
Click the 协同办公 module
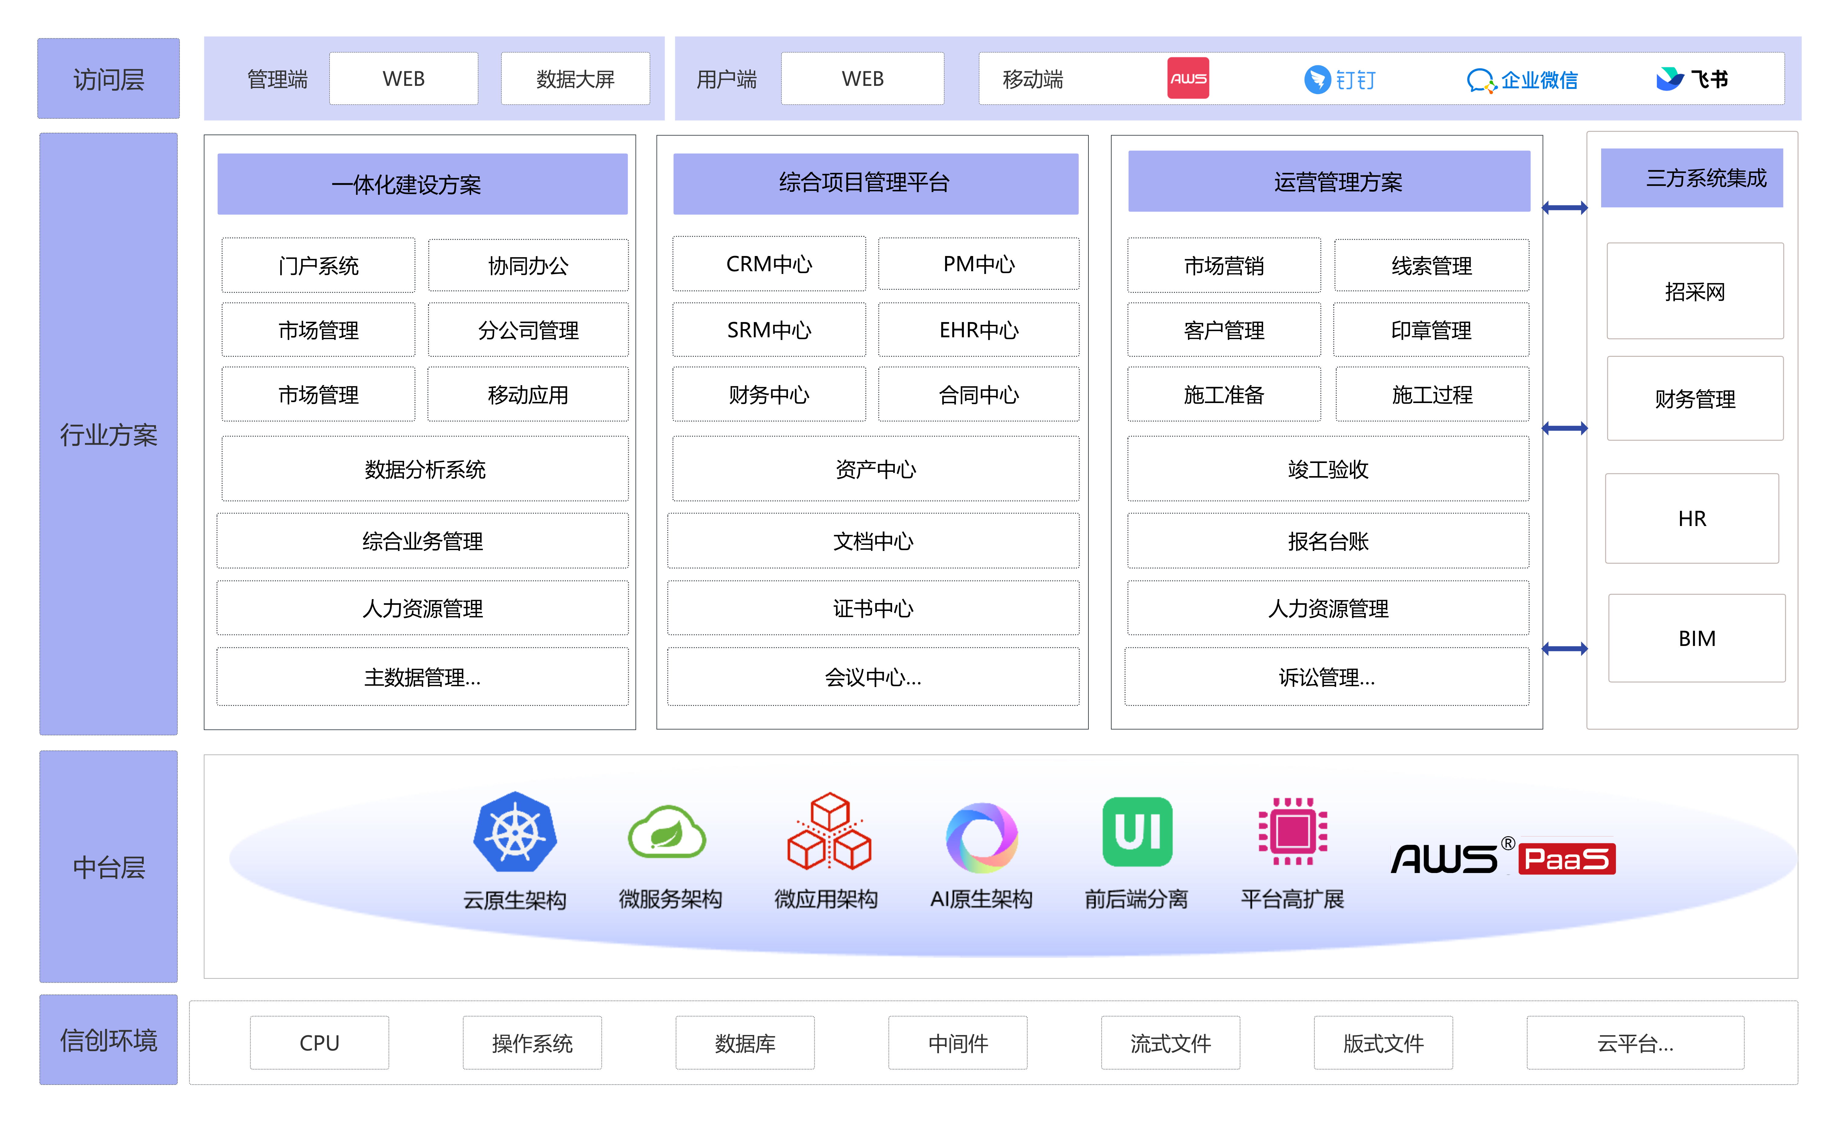coord(528,265)
